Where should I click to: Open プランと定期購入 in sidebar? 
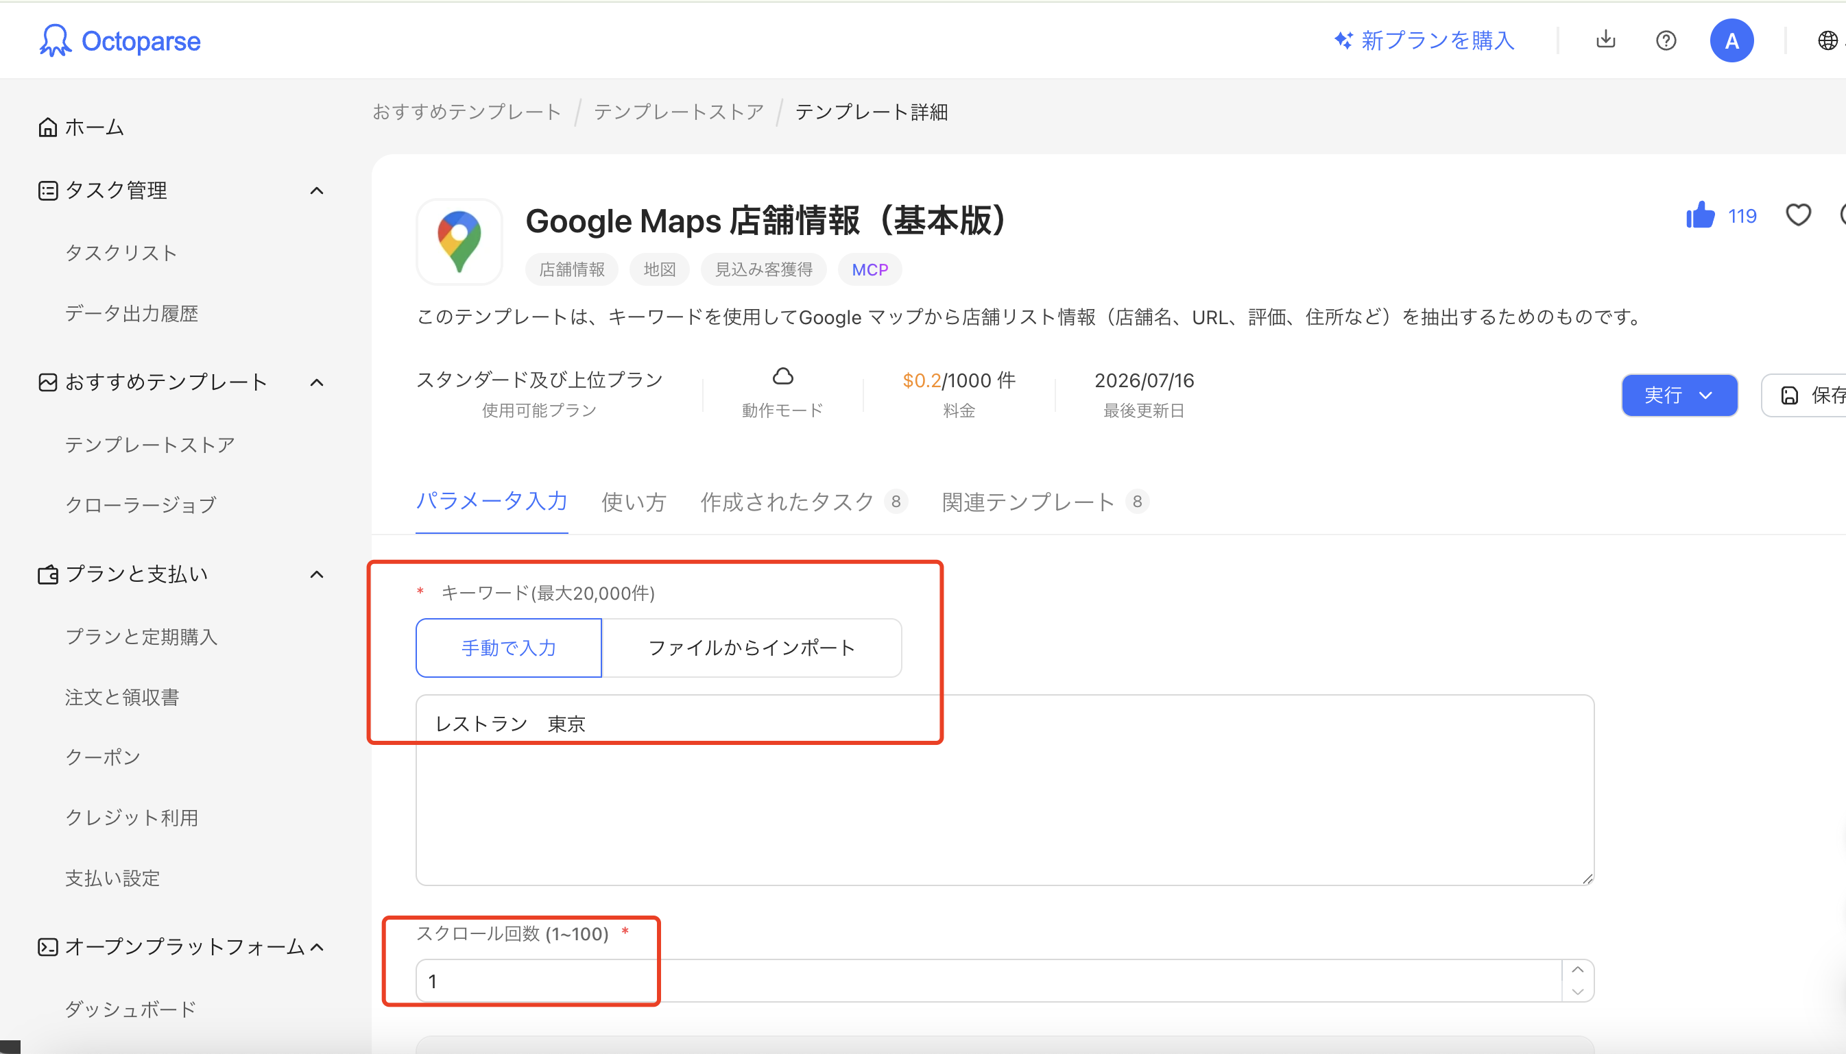pos(141,637)
